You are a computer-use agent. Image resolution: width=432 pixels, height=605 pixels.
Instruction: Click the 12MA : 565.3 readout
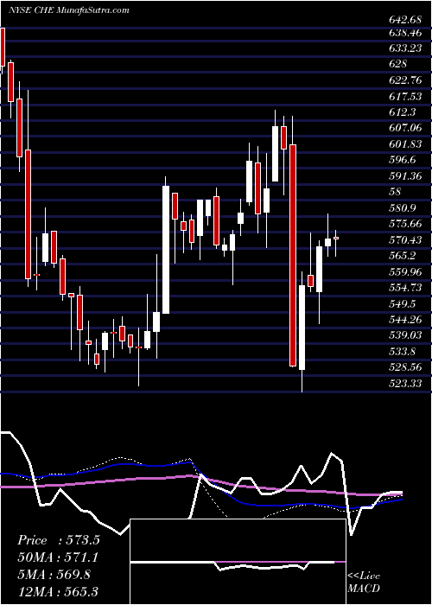pyautogui.click(x=57, y=591)
